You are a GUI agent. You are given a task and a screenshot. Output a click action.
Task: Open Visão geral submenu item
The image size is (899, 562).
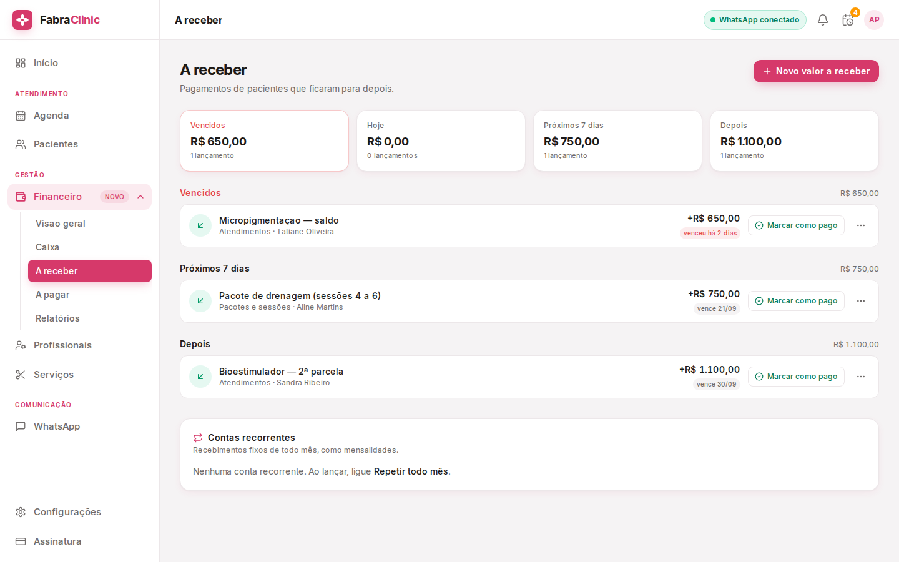[90, 224]
